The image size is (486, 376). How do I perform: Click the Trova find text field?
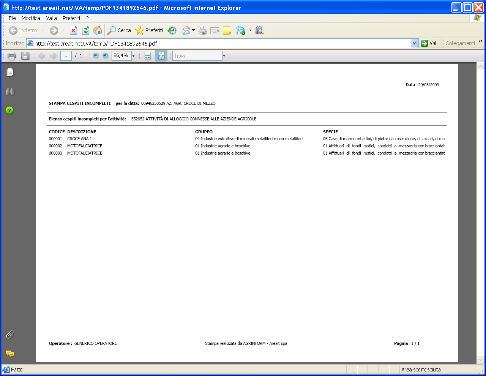[x=197, y=56]
